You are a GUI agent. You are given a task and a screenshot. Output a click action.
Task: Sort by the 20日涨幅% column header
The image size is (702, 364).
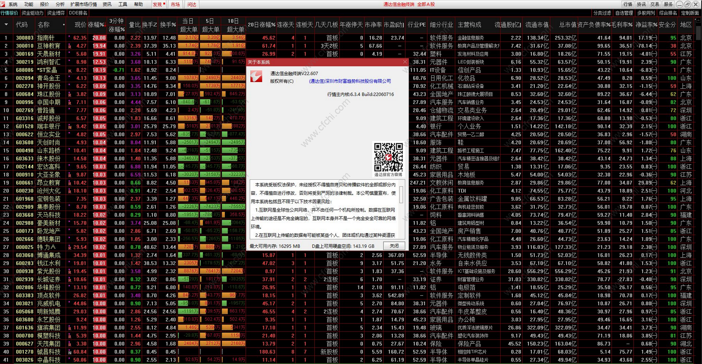click(261, 25)
